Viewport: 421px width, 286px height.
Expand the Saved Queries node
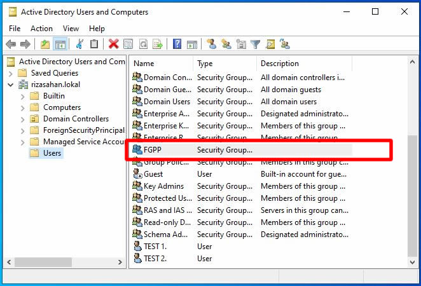point(10,74)
